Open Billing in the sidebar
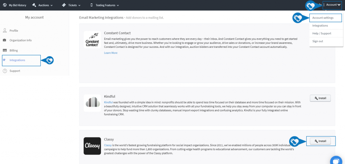 click(x=13, y=50)
